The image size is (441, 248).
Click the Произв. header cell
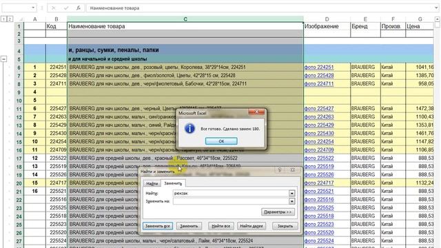(x=393, y=26)
